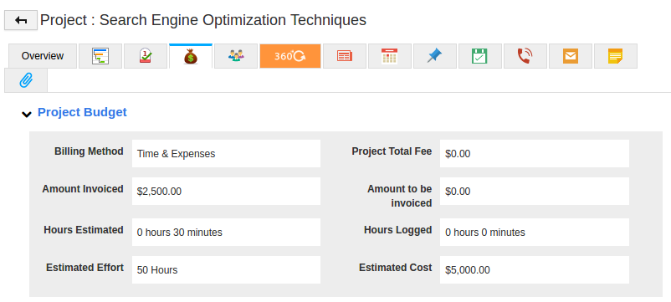
Task: Collapse the Project Budget section chevron
Action: (x=27, y=114)
